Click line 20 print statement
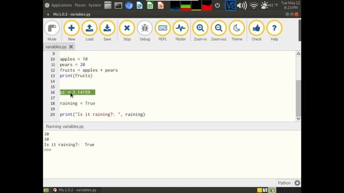The height and width of the screenshot is (193, 344). click(103, 114)
